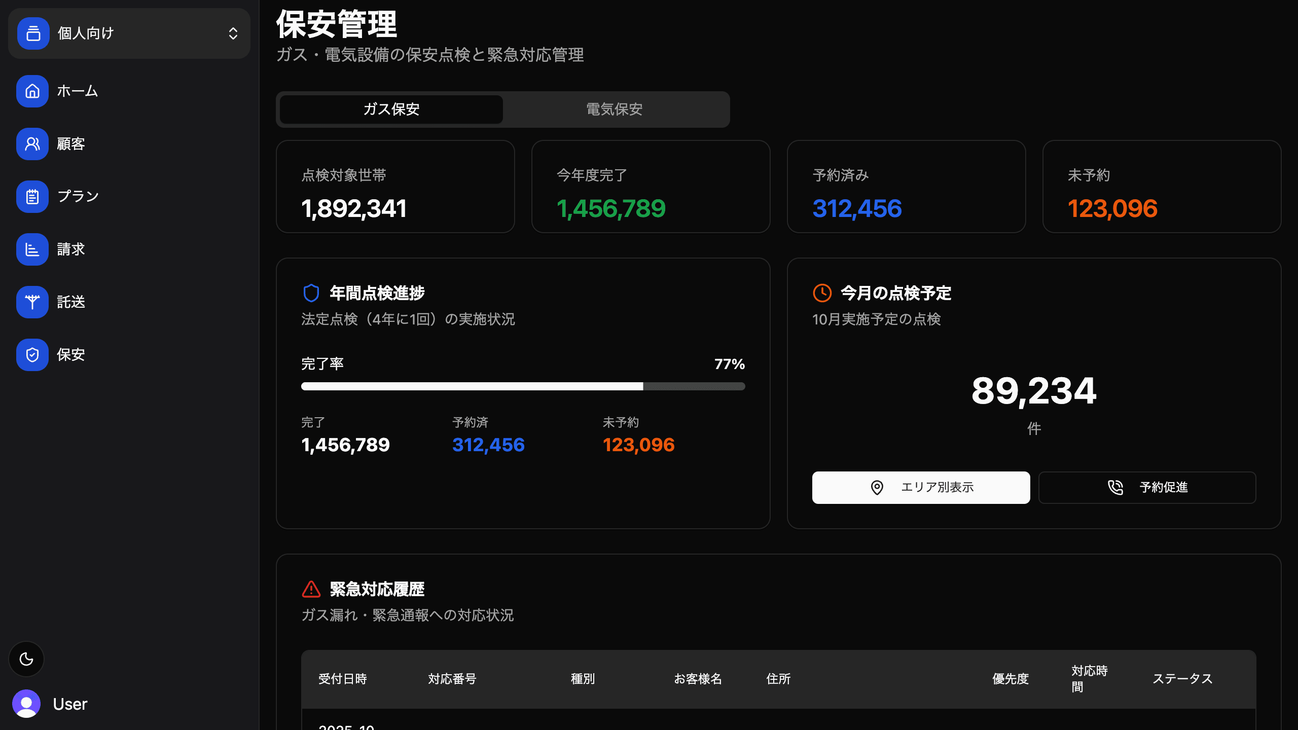Click the Home house icon in sidebar

32,91
